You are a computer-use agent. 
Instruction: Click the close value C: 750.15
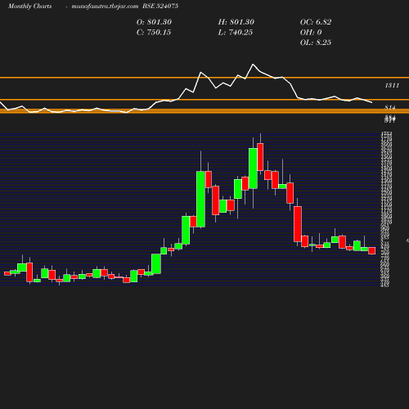point(154,33)
